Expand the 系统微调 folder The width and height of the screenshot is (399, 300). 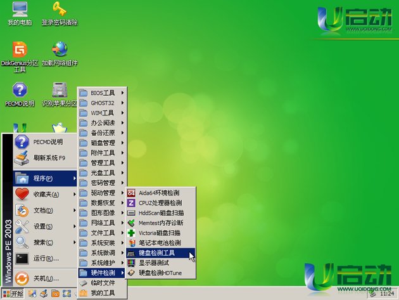(x=102, y=253)
